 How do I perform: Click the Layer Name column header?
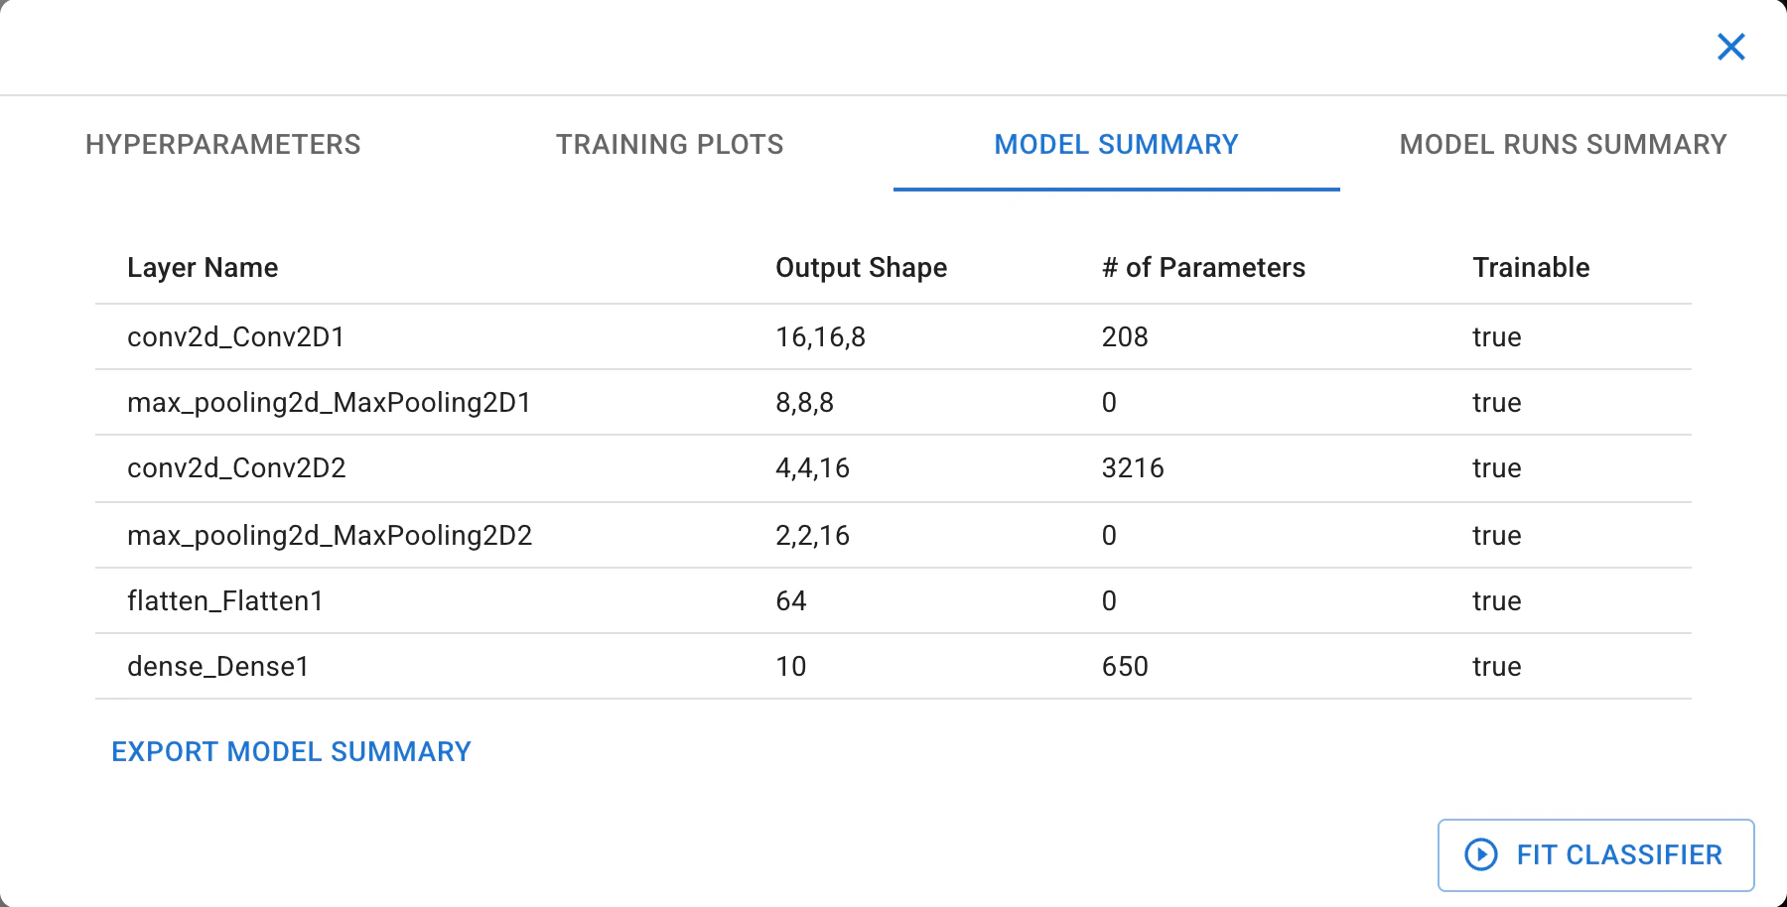pos(203,268)
